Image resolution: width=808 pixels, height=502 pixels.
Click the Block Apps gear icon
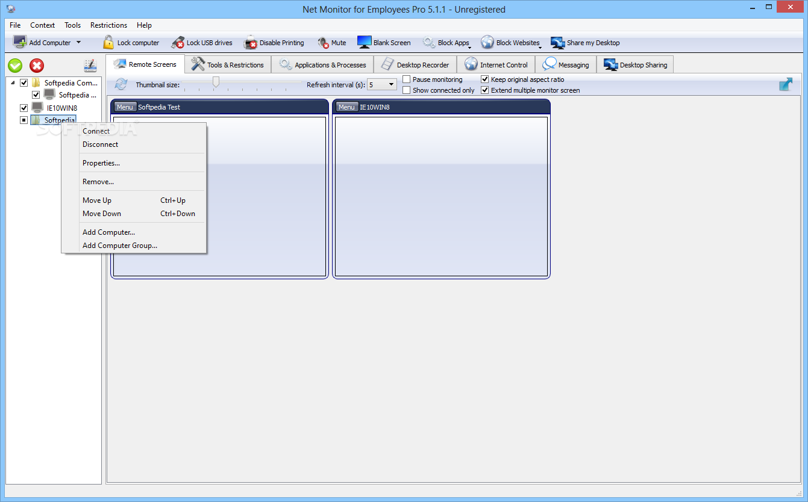[429, 42]
